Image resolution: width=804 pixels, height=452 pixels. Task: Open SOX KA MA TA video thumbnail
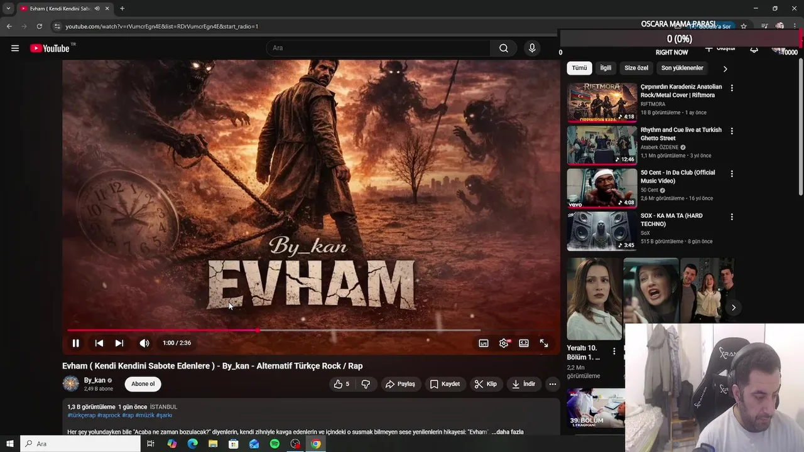pyautogui.click(x=602, y=231)
